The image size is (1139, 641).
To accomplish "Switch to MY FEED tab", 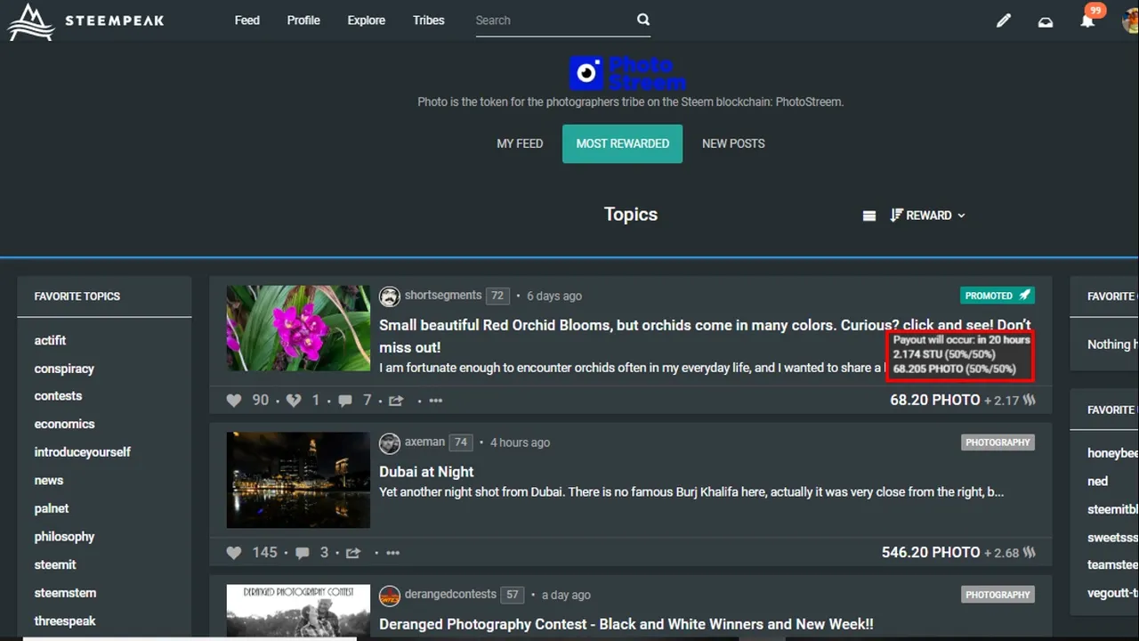I will [520, 143].
